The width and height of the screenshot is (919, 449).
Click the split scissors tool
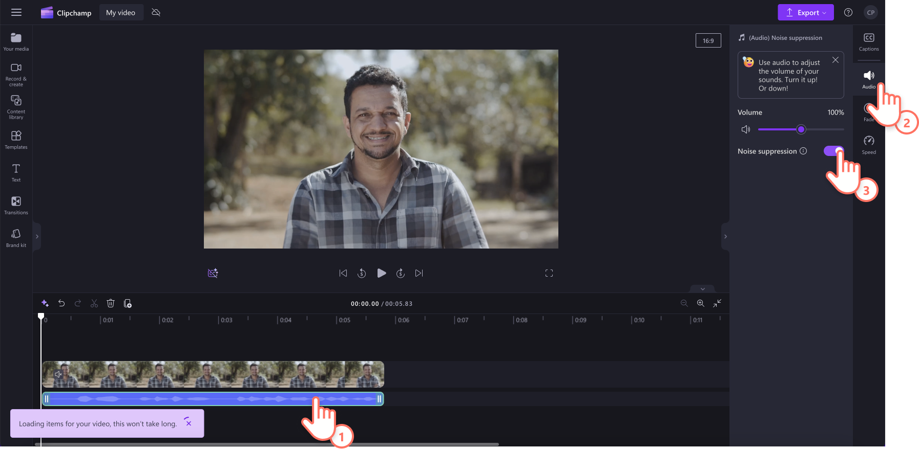tap(94, 303)
